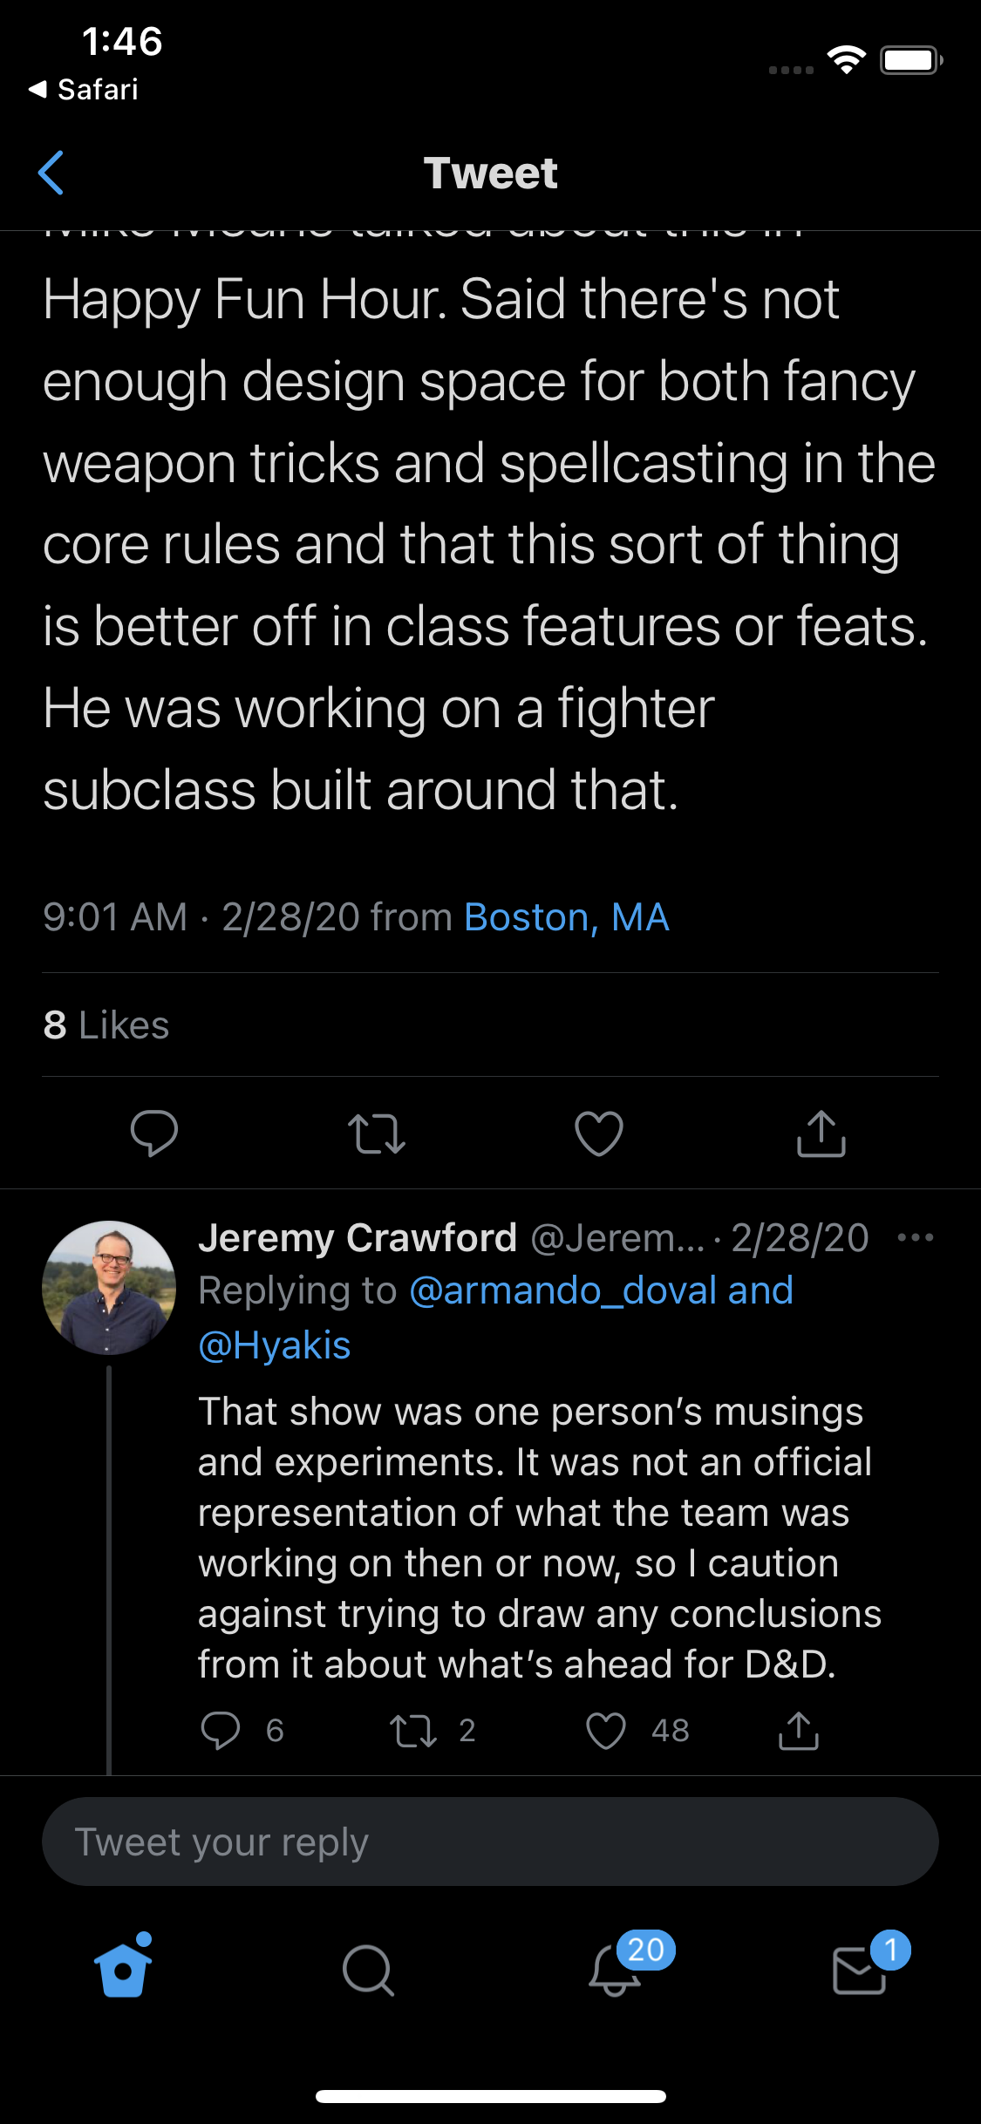The height and width of the screenshot is (2124, 981).
Task: Share the main tweet
Action: [821, 1133]
